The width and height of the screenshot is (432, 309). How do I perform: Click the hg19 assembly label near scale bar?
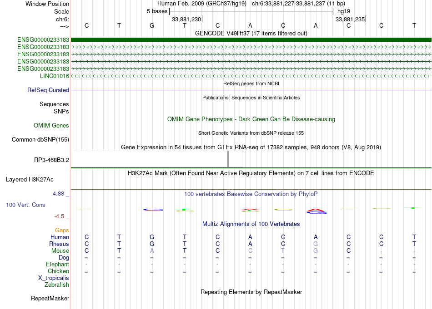pos(344,11)
